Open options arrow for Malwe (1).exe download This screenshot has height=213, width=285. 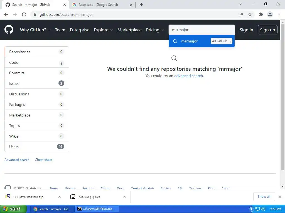pyautogui.click(x=124, y=197)
